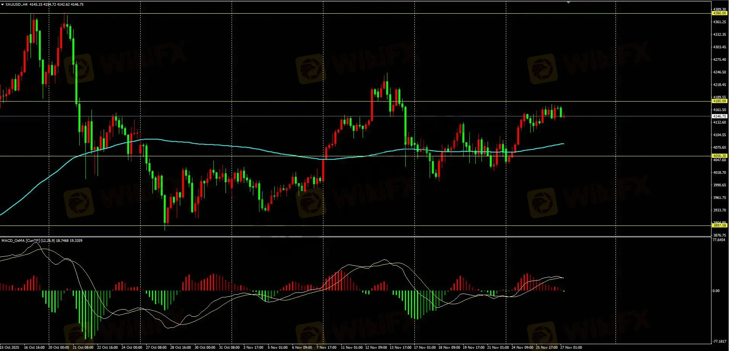Click the 31 Oct 08:00 time label
This screenshot has width=729, height=351.
tap(229, 347)
